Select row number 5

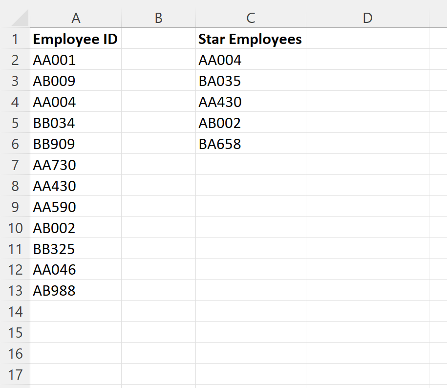click(x=16, y=123)
